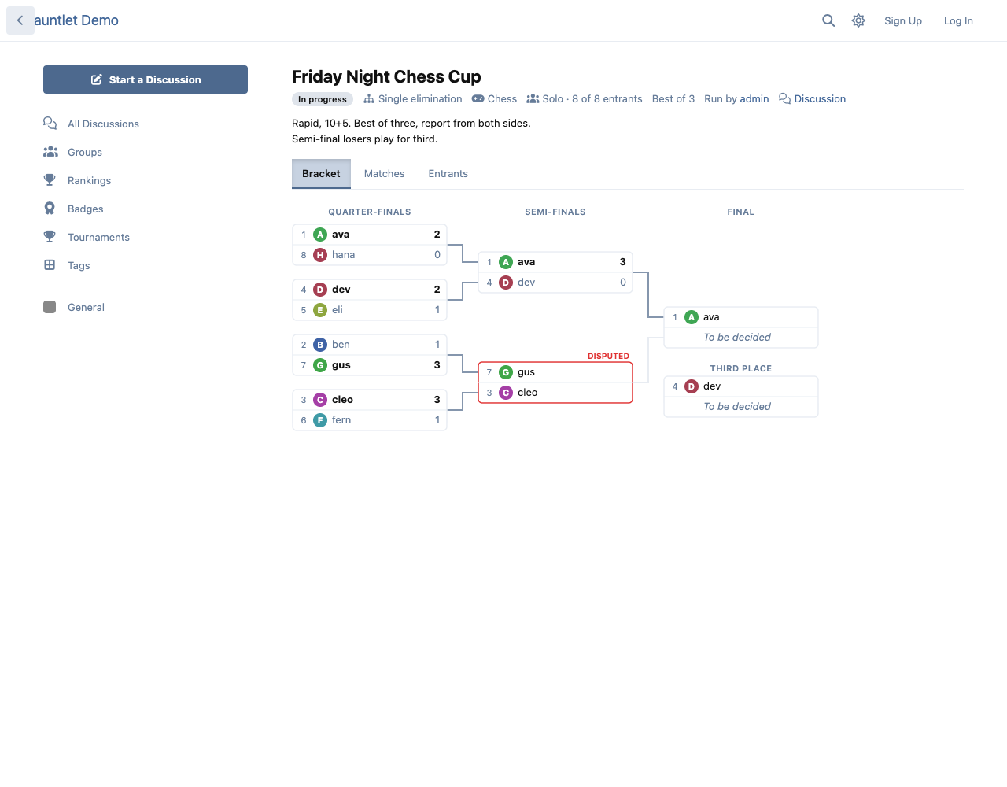Click 'To be decided' in Third Place match
The image size is (1007, 787).
point(741,407)
